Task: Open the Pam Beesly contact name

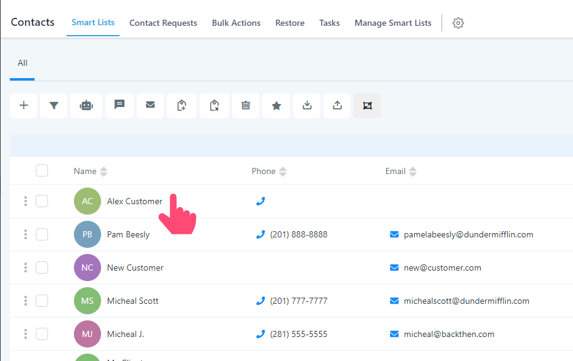Action: (128, 234)
